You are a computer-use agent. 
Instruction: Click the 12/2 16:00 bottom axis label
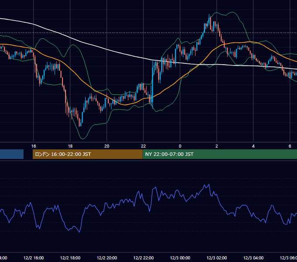tap(34, 258)
